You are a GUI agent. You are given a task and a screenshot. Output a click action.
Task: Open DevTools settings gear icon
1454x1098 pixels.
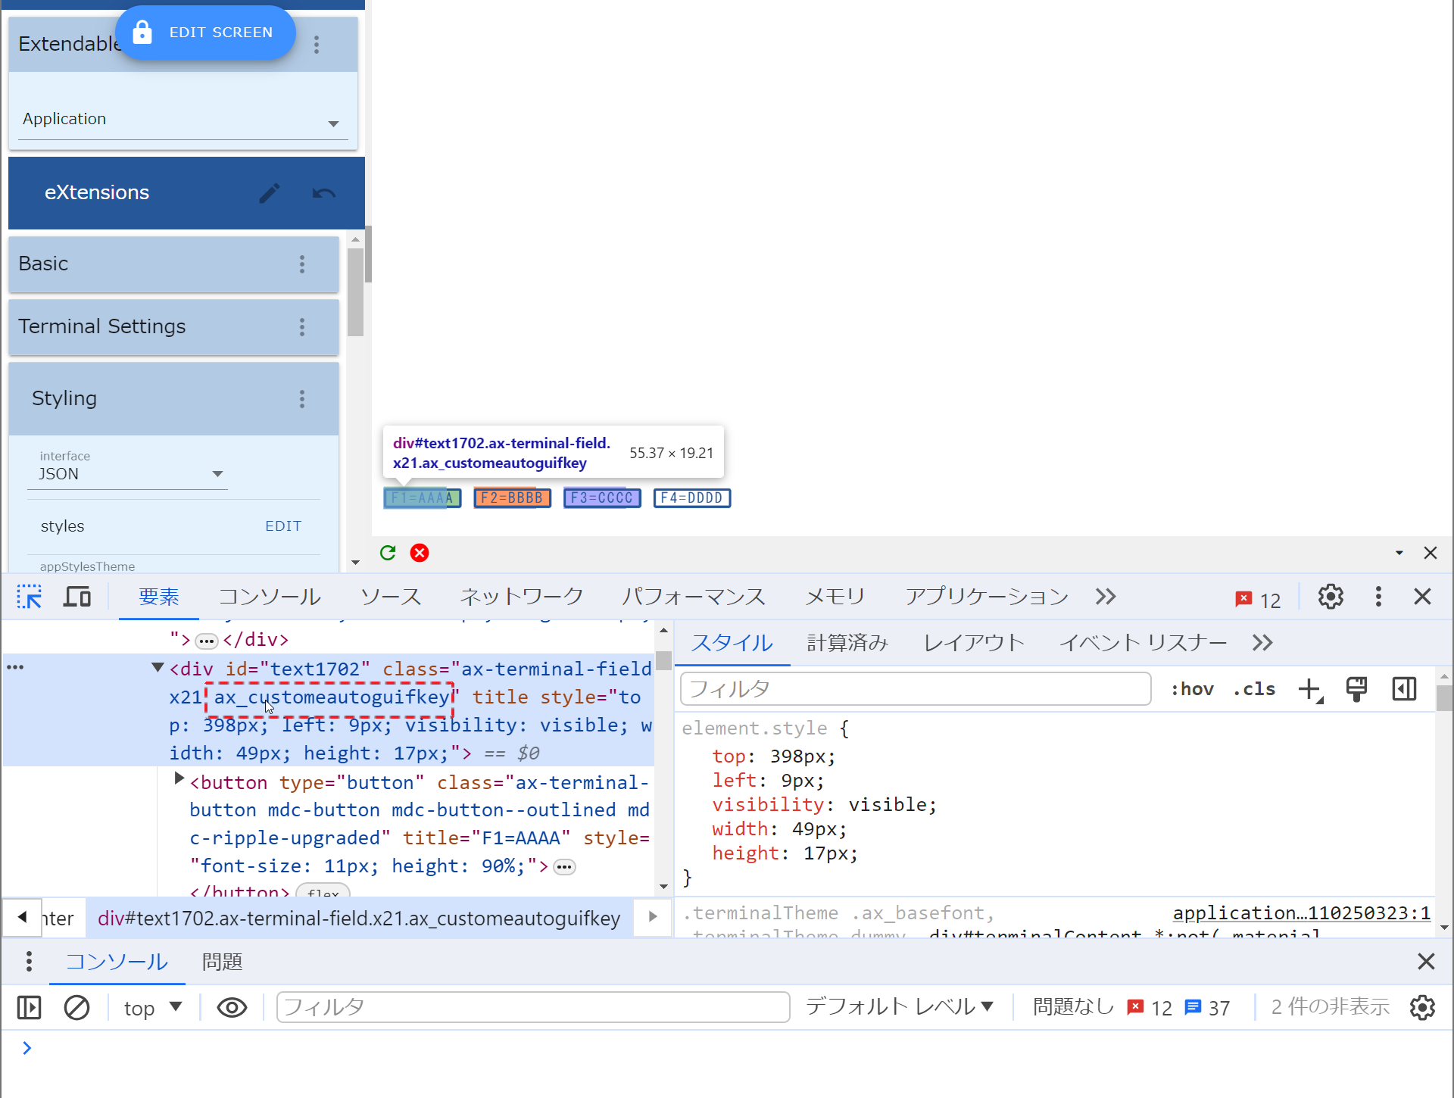[1331, 597]
